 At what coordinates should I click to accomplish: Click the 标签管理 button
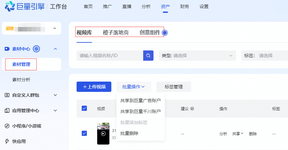(x=174, y=87)
